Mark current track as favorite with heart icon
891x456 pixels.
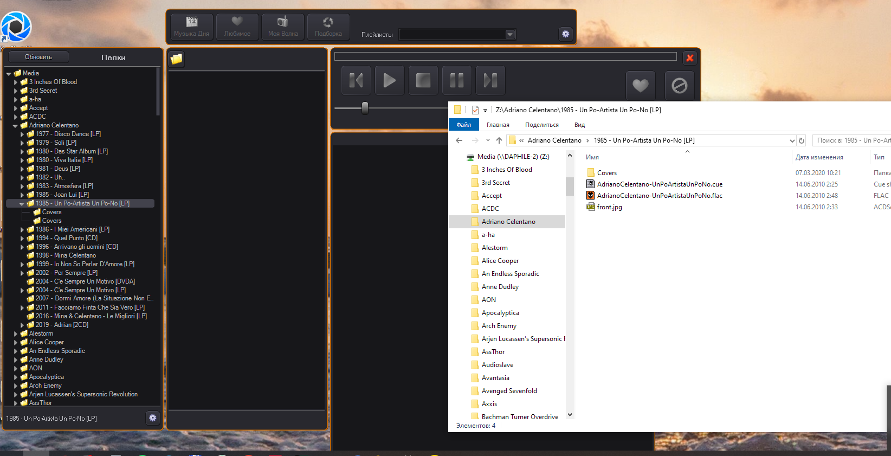641,86
